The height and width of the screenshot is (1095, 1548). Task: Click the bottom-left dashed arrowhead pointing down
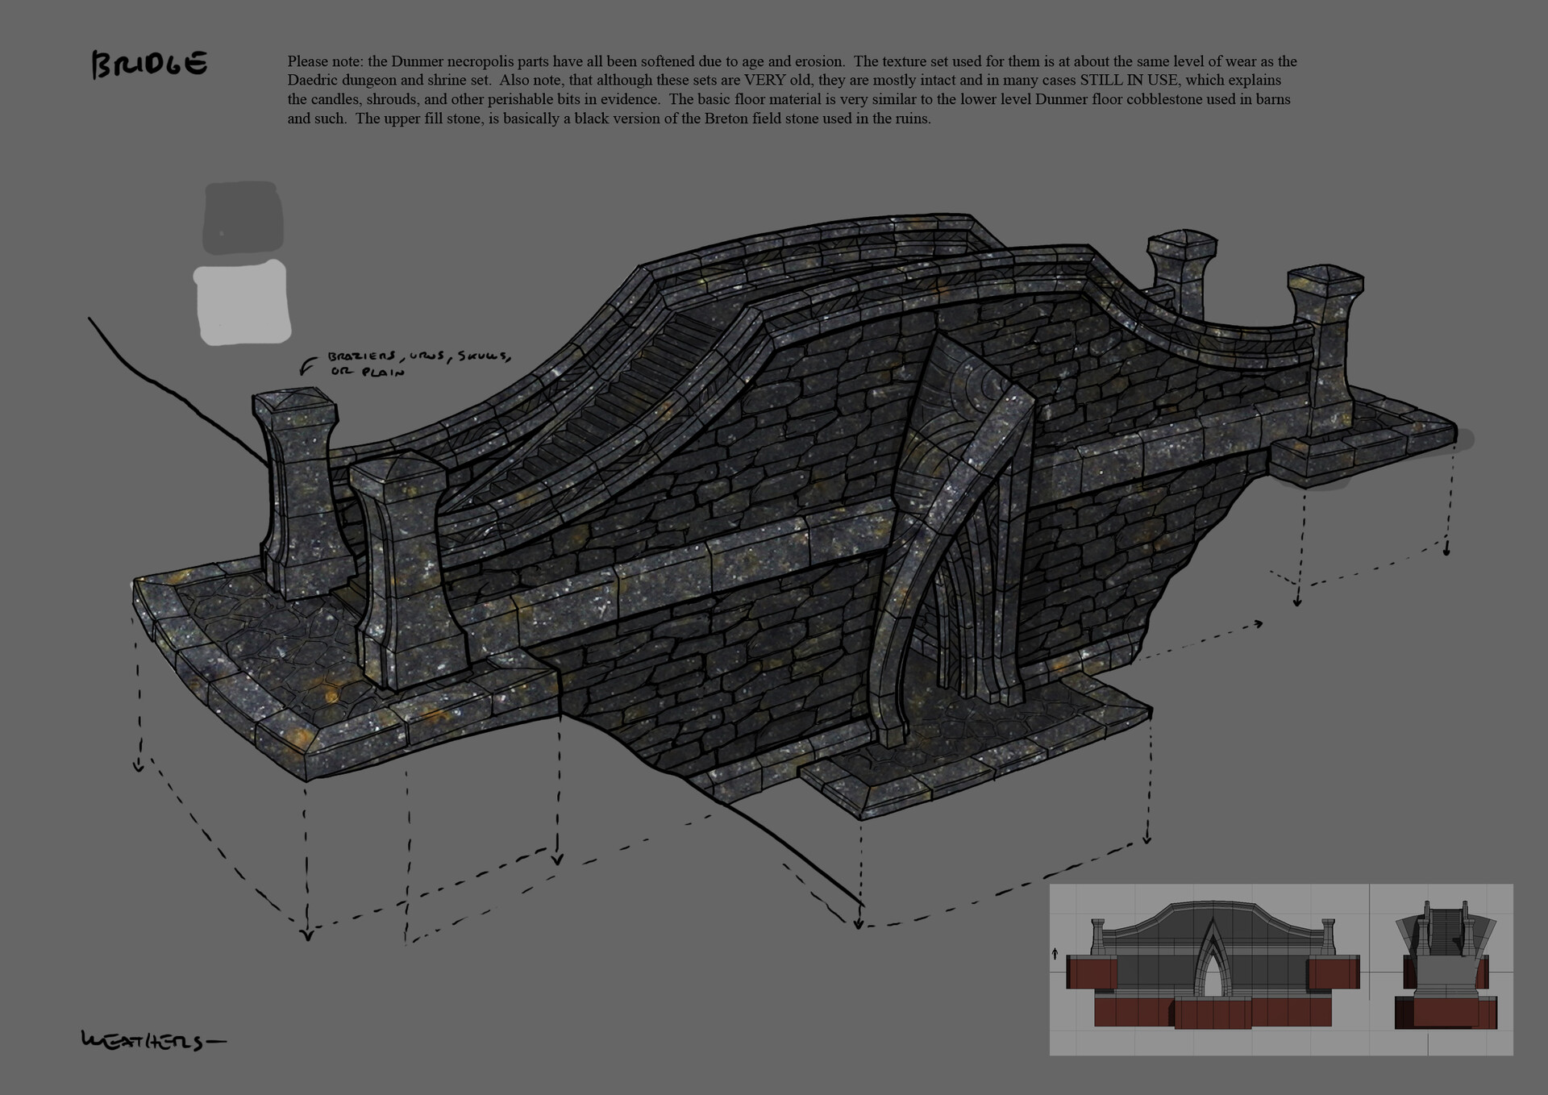306,934
